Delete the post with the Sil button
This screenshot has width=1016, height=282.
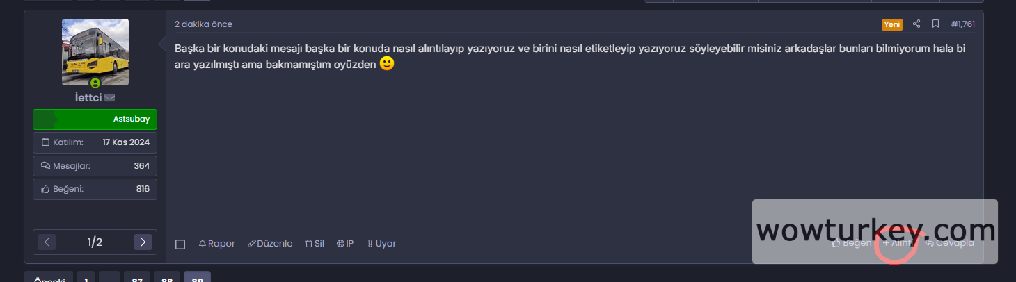pyautogui.click(x=315, y=244)
